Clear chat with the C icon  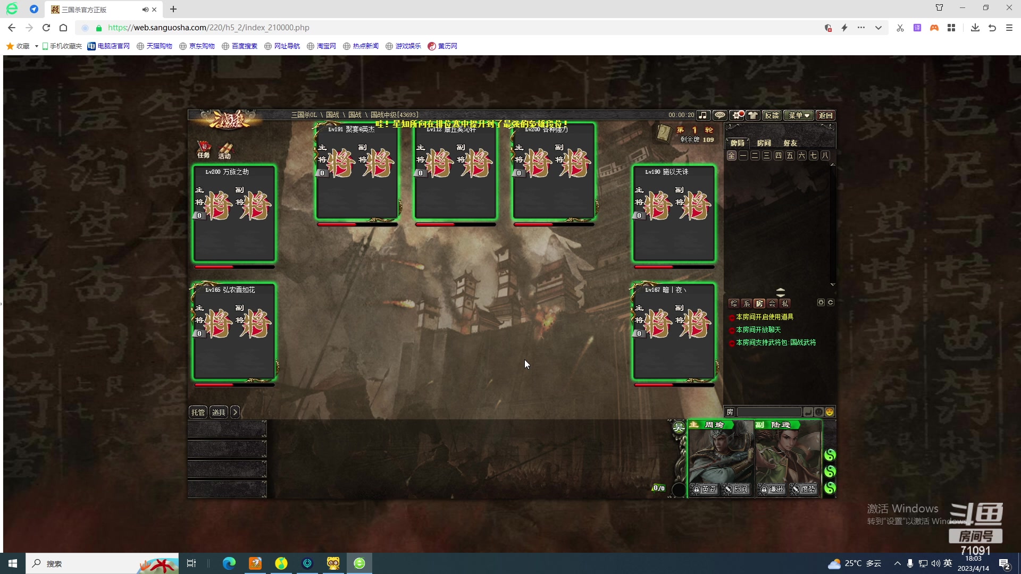click(831, 302)
